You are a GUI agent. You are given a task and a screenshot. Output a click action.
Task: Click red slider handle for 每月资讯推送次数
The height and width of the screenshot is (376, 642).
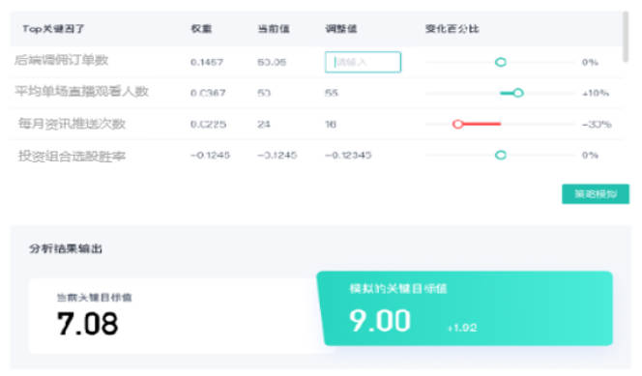click(457, 124)
